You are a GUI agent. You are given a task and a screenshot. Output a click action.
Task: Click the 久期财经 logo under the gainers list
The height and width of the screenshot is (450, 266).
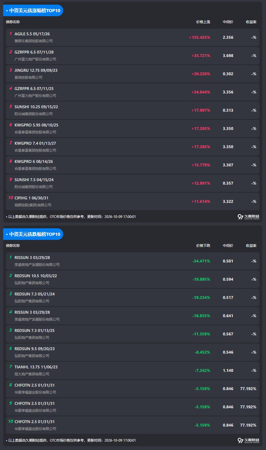248,217
